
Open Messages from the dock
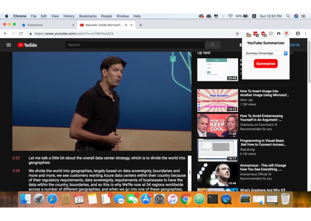pyautogui.click(x=119, y=199)
